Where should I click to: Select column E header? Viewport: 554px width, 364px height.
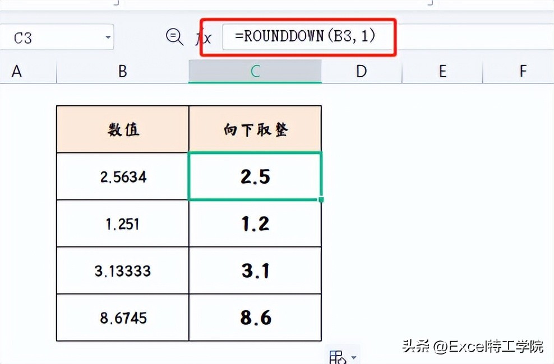pyautogui.click(x=442, y=72)
